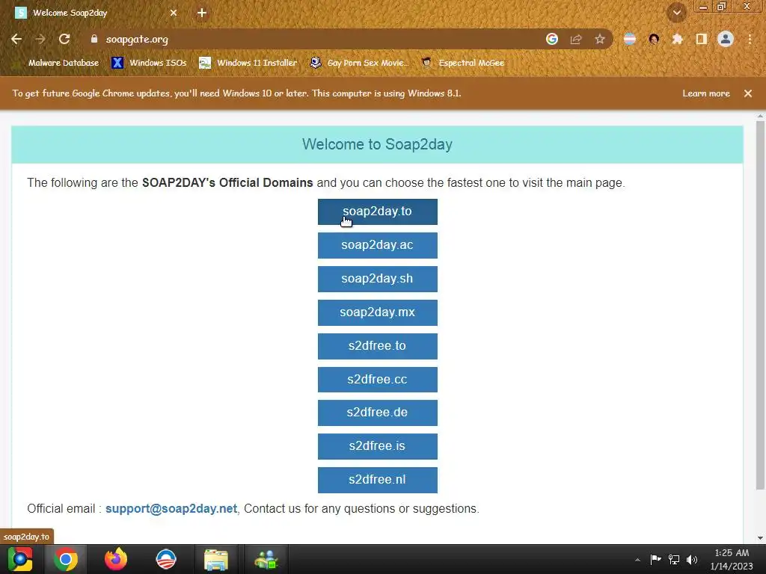Select the Welcome Soap2day tab

tap(96, 13)
